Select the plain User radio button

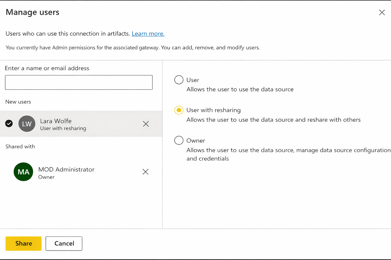[x=179, y=80]
